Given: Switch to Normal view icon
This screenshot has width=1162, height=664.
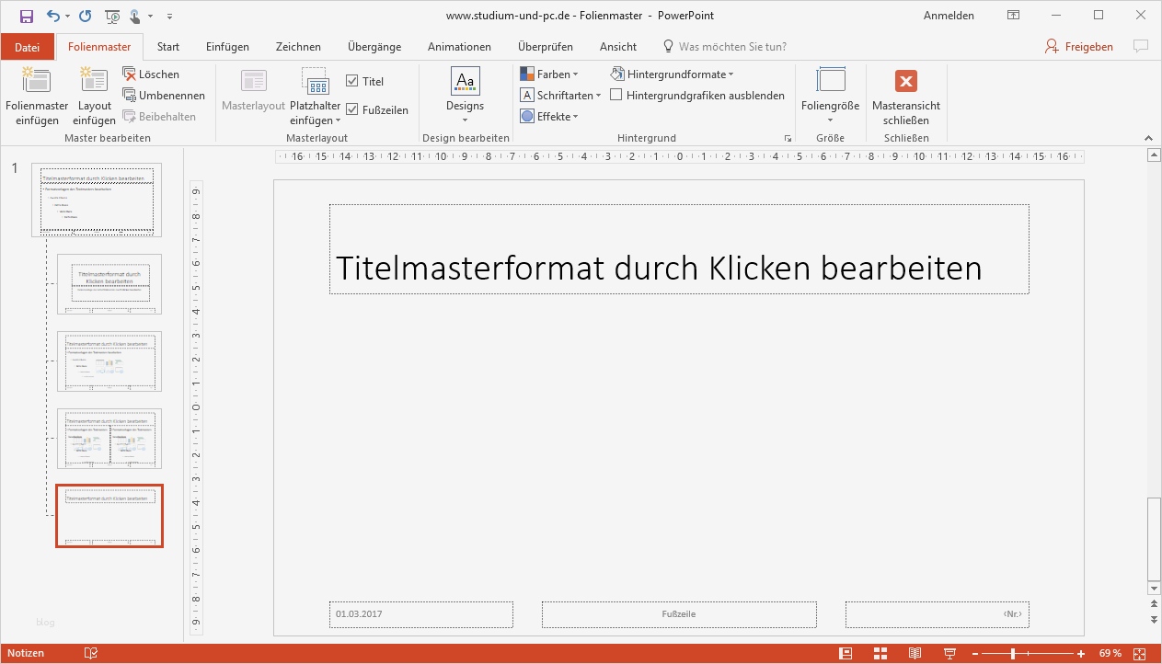Looking at the screenshot, I should point(846,653).
